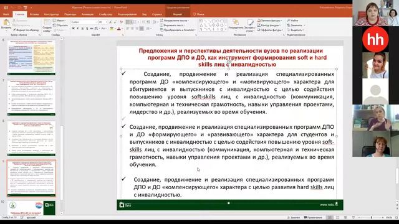Click the Decrease Font Size icon
This screenshot has width=399, height=224.
[x=115, y=22]
